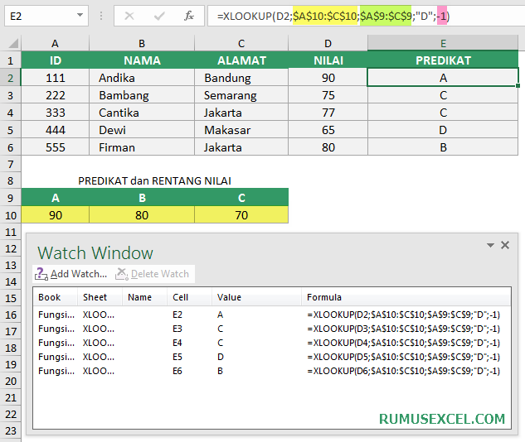525x442 pixels.
Task: Click the Select All corner triangle
Action: [13, 43]
